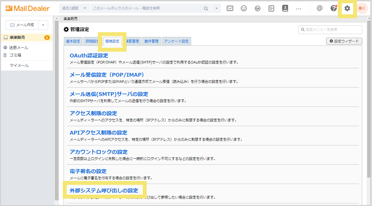Click the @ mention icon
Screen dimensions: 372x206
(320, 8)
